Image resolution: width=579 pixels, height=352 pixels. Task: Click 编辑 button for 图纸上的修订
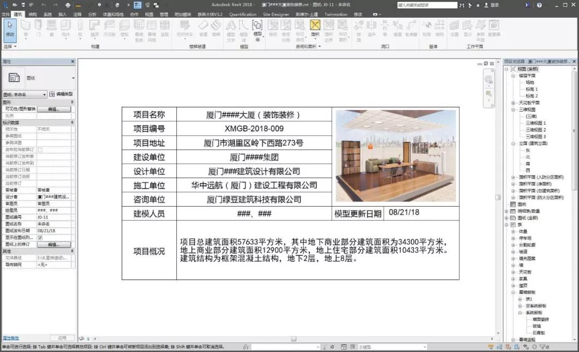pyautogui.click(x=54, y=244)
